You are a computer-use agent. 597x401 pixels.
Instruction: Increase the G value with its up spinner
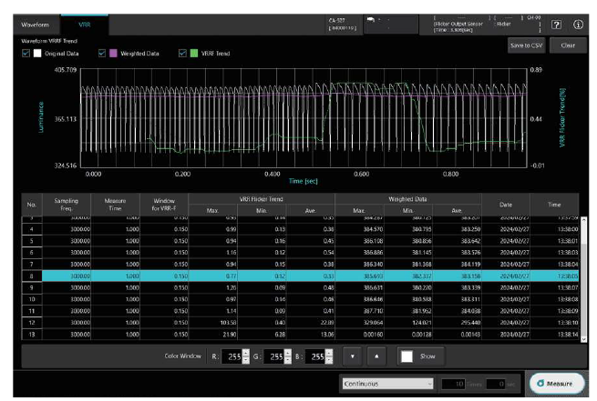[288, 353]
